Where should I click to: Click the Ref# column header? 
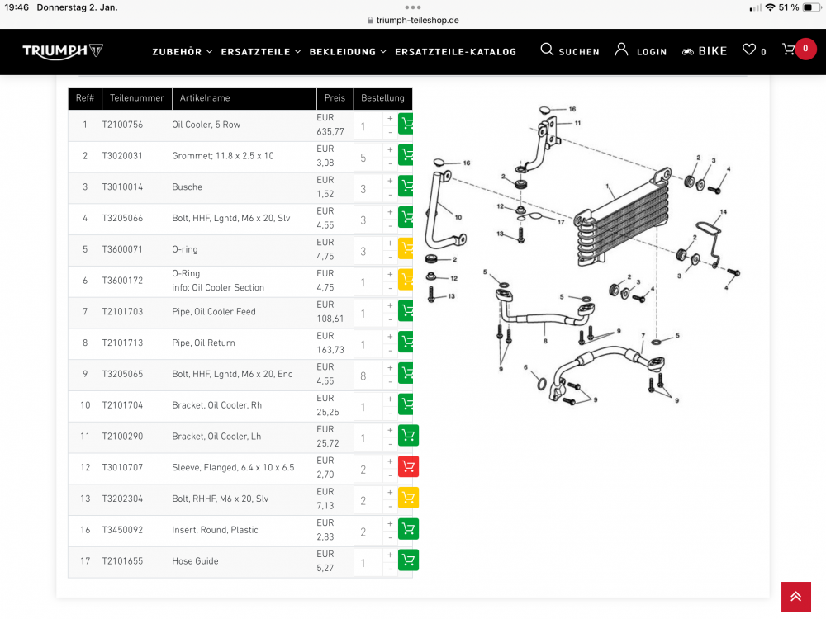pos(85,98)
